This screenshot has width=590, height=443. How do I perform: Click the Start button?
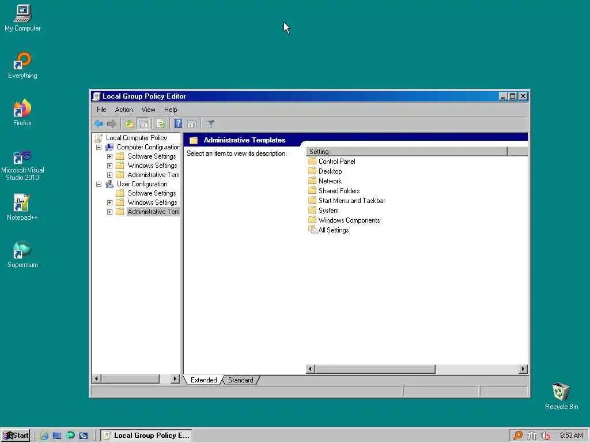16,436
